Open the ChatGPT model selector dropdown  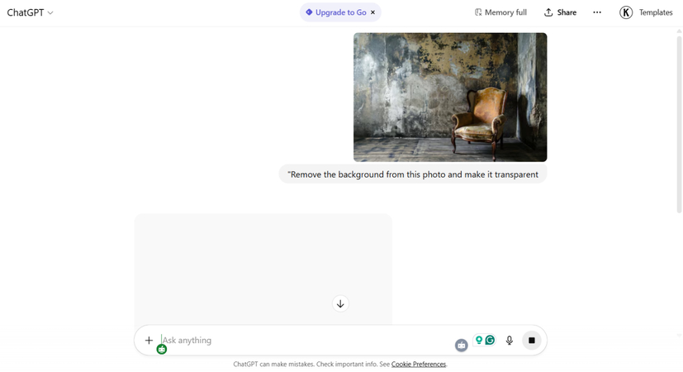(30, 12)
